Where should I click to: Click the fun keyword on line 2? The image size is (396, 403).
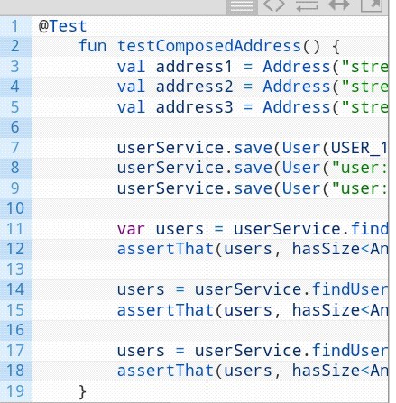point(93,47)
